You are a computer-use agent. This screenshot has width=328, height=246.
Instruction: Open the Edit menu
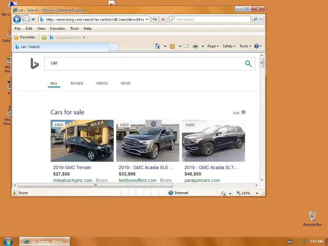pos(29,29)
